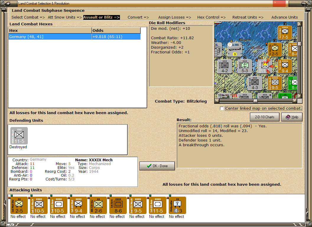Click the destroyed XXXIX Mech 11-5 defending unit
The width and height of the screenshot is (312, 227).
[x=19, y=136]
